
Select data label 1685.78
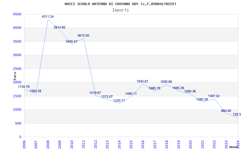155,88
